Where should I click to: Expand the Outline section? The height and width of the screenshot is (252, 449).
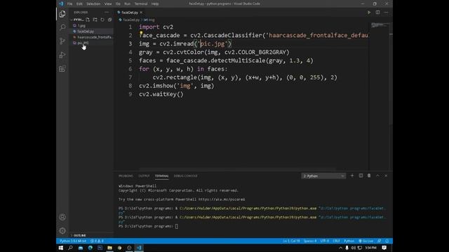point(79,235)
